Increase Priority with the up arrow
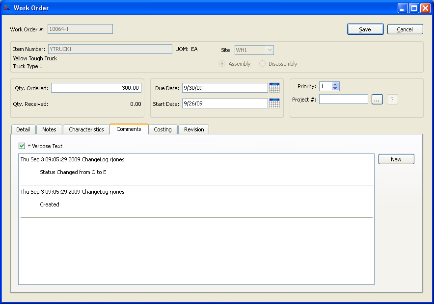 point(335,84)
